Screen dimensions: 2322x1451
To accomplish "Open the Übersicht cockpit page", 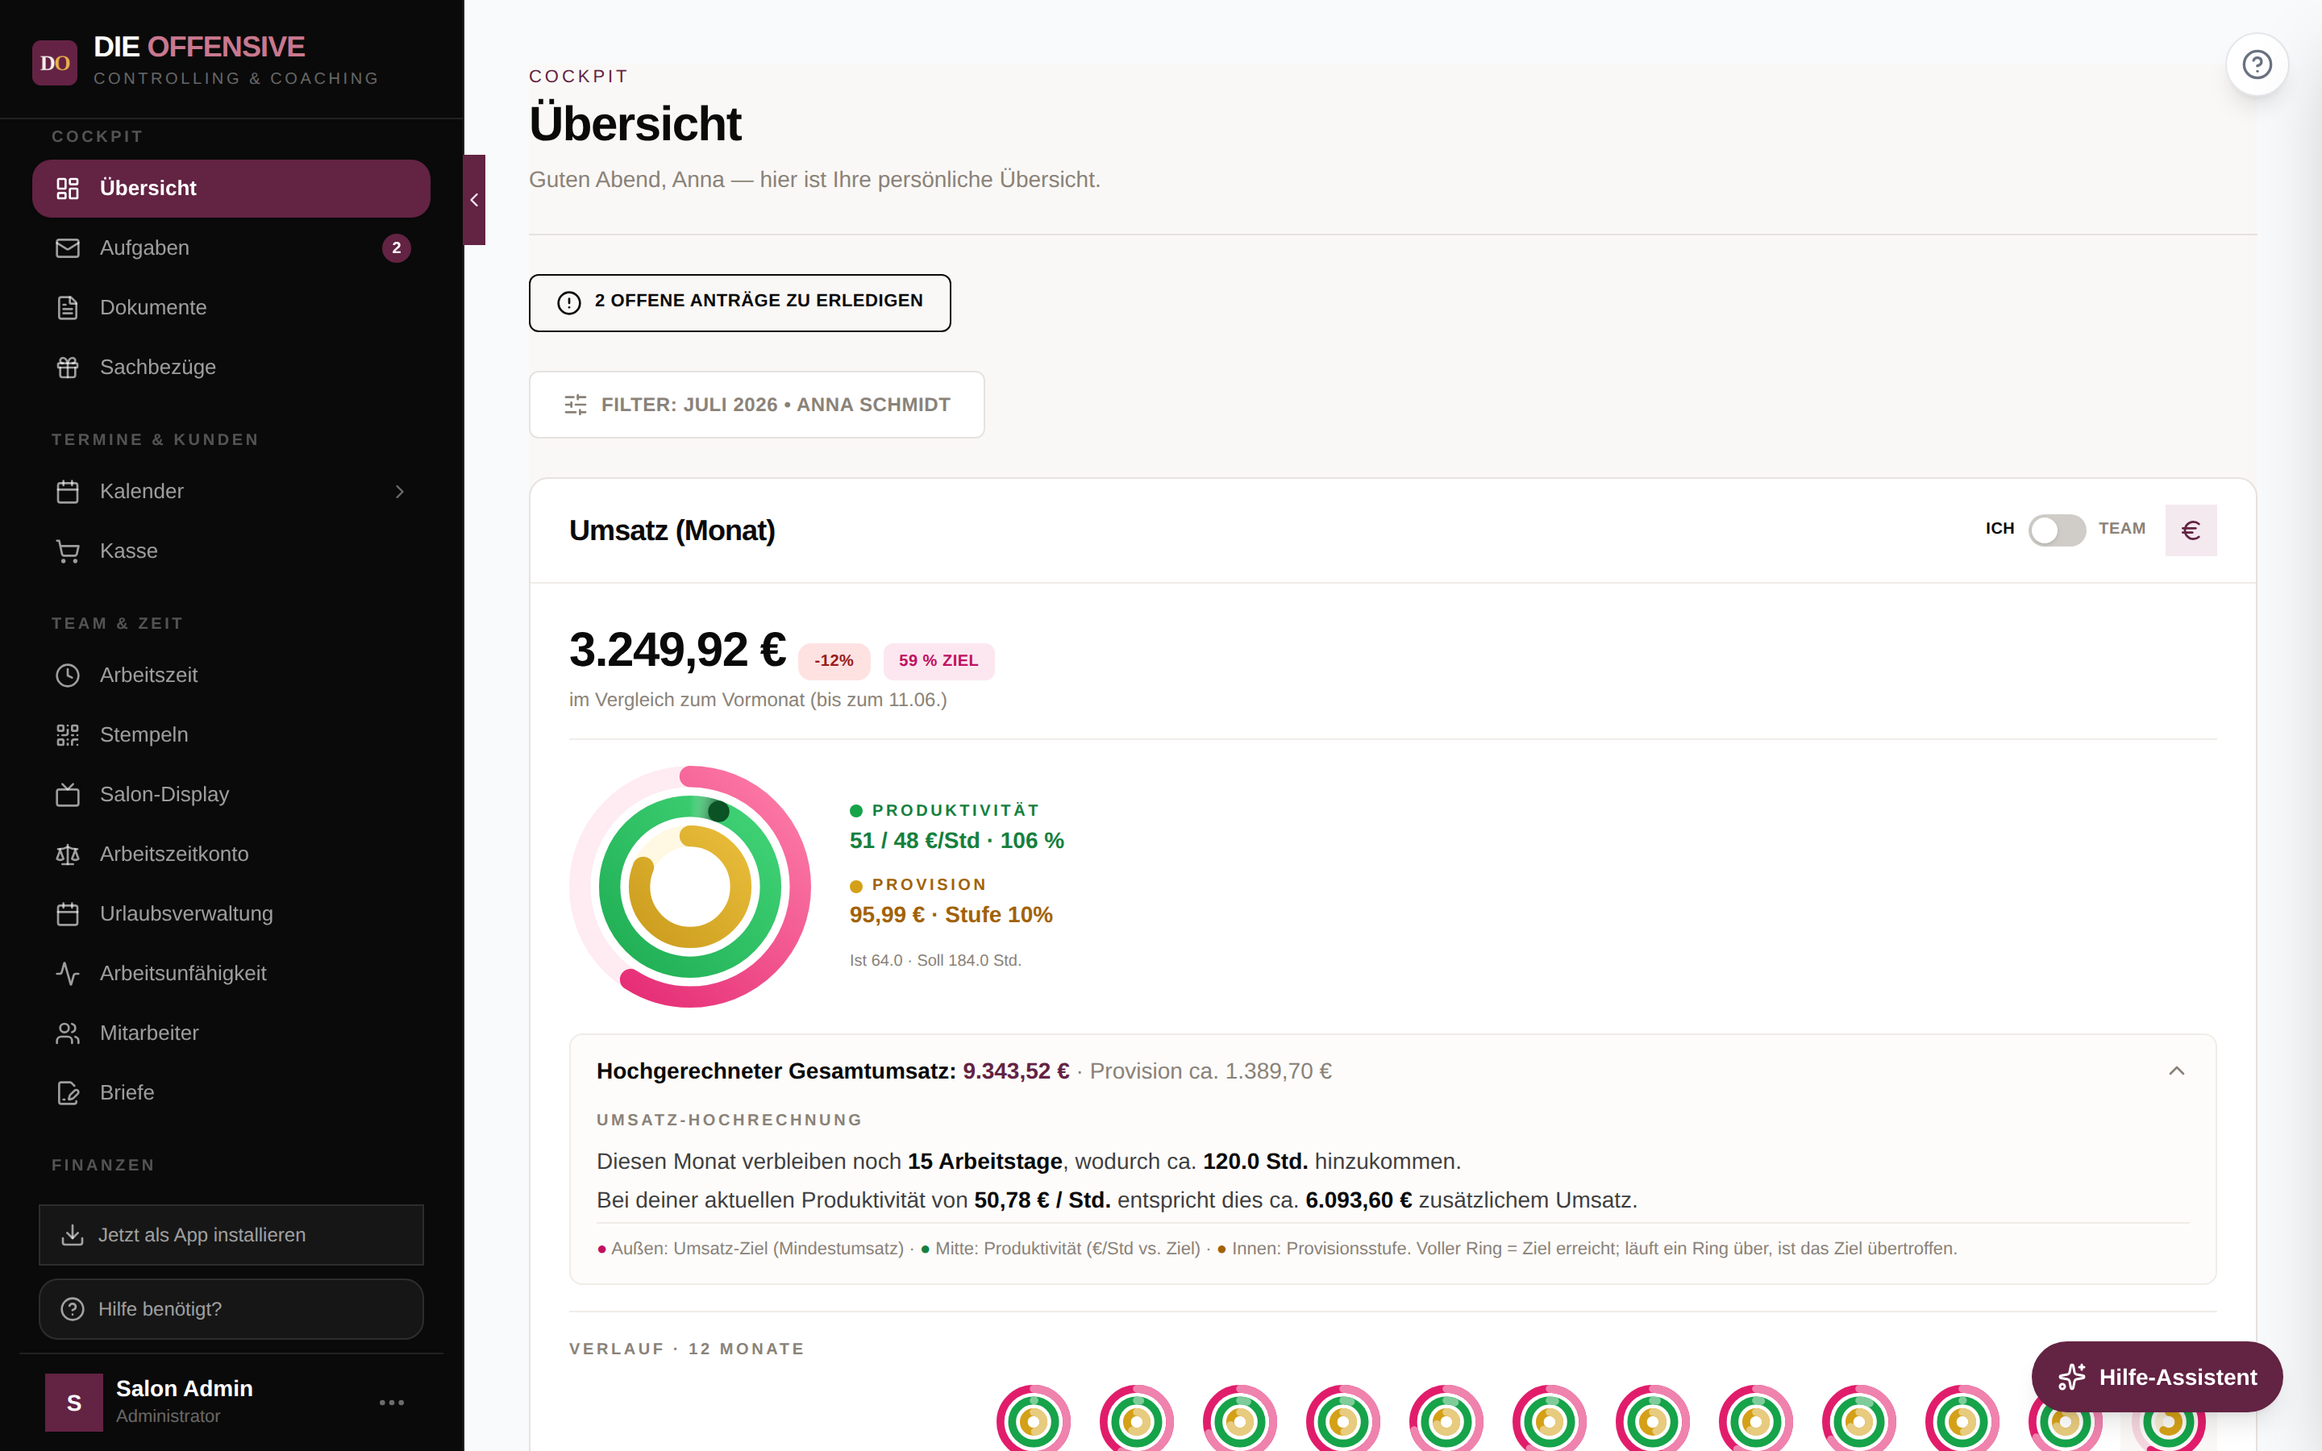I will coord(231,188).
